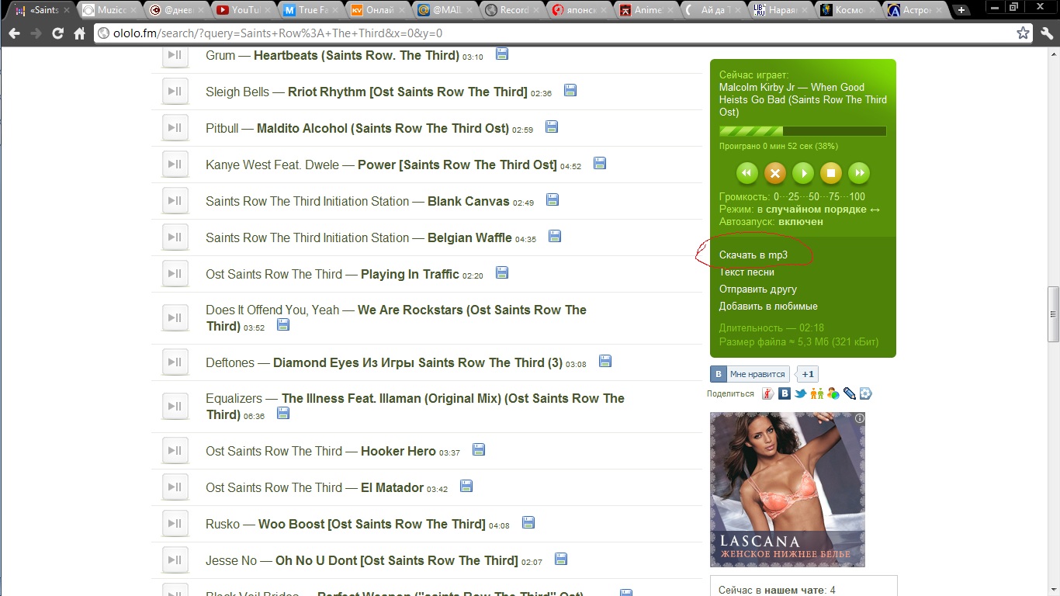Screen dimensions: 1060x596
Task: Click the orange X button in player
Action: (774, 173)
